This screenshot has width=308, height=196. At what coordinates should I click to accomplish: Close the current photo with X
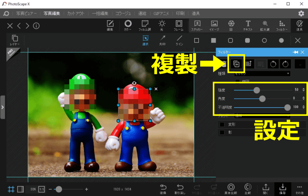[10, 26]
